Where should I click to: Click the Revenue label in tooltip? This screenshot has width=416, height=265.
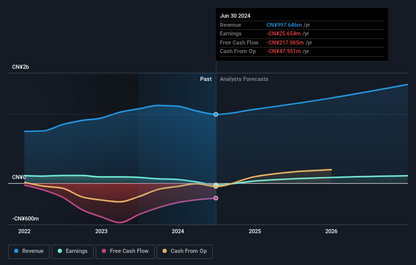[231, 25]
